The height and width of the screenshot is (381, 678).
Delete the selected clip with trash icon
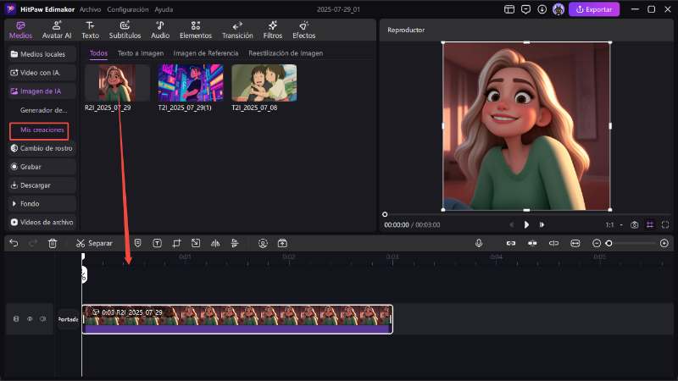(53, 243)
